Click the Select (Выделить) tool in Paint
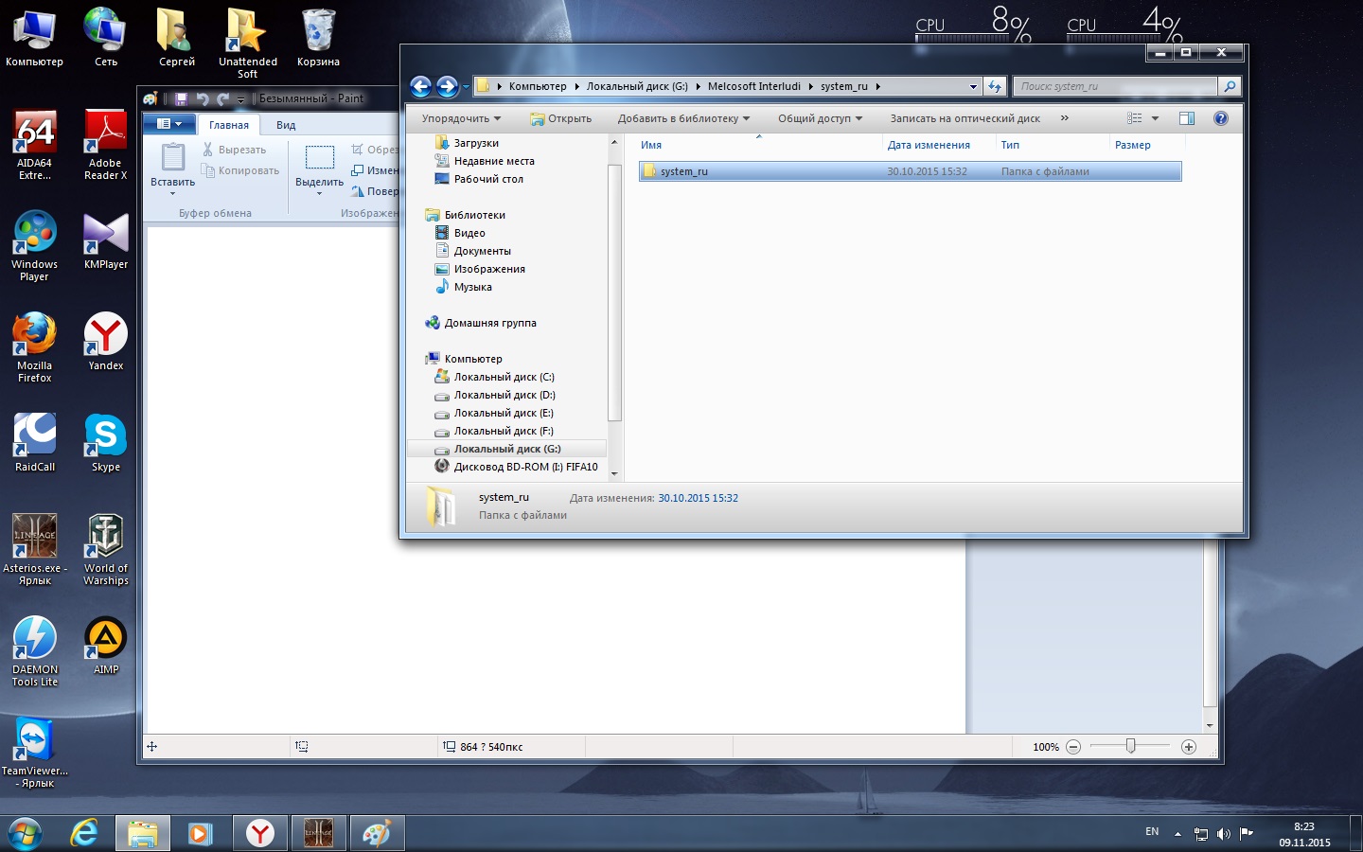Screen dimensions: 1363x852 pyautogui.click(x=319, y=159)
